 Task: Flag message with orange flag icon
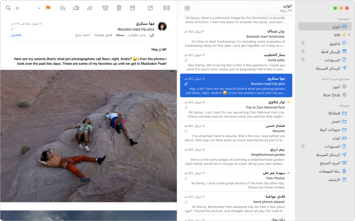48,8
